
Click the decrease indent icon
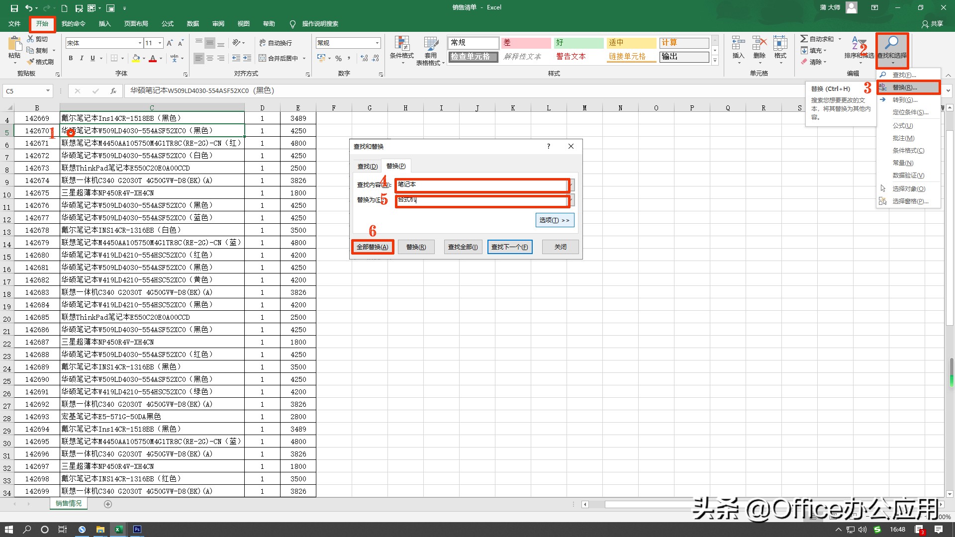[236, 58]
